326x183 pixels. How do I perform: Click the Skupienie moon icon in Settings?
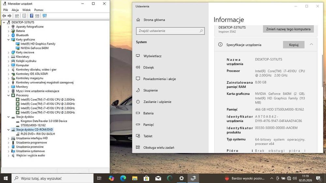pos(138,90)
